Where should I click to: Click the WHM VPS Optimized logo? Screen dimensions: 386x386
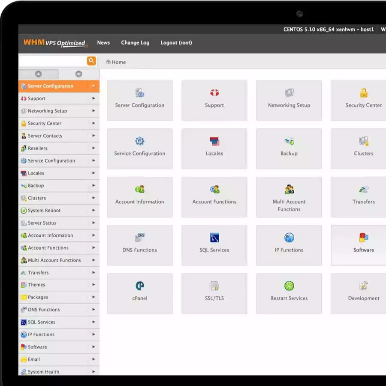tap(55, 43)
